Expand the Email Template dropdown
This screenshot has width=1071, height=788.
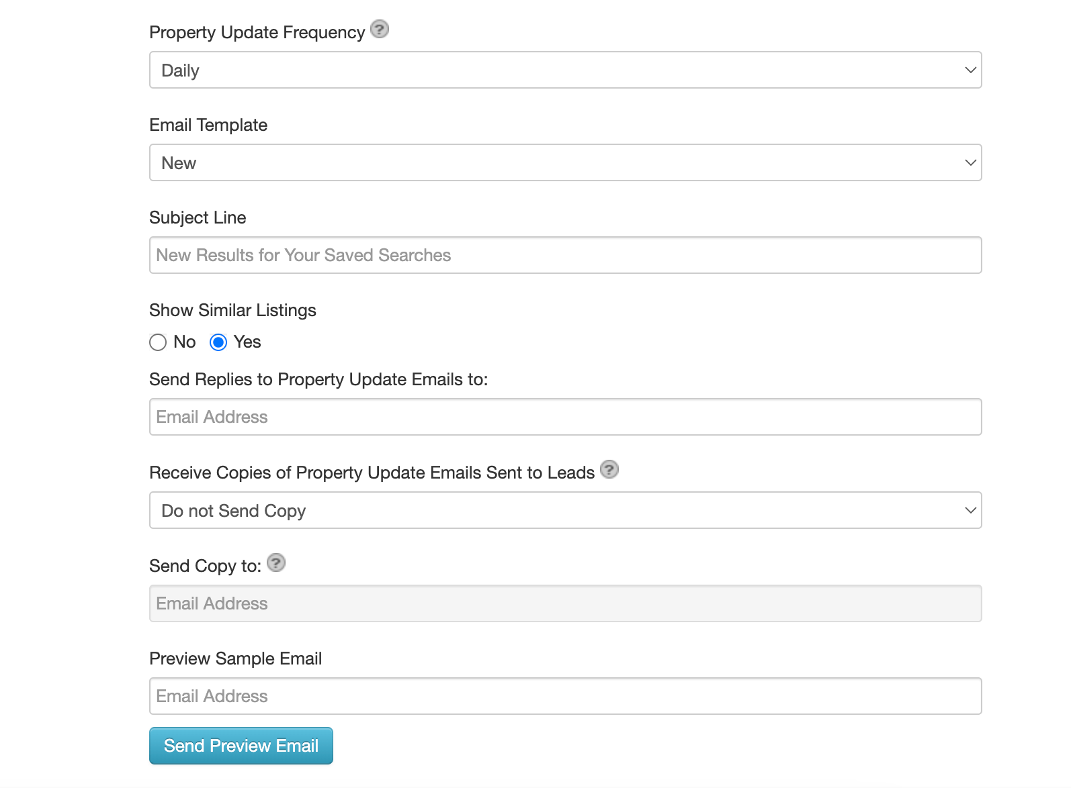coord(565,162)
